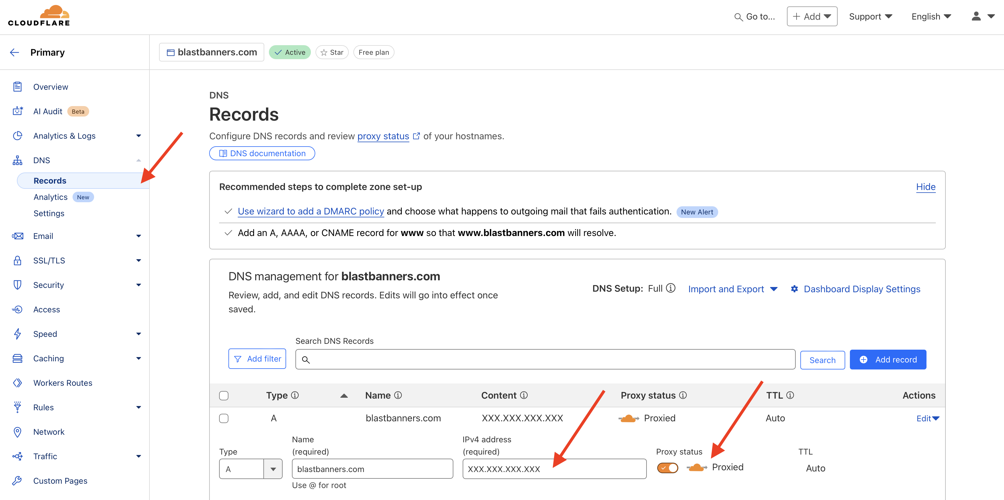Image resolution: width=1004 pixels, height=500 pixels.
Task: Click the Rules funnel icon
Action: coord(17,407)
